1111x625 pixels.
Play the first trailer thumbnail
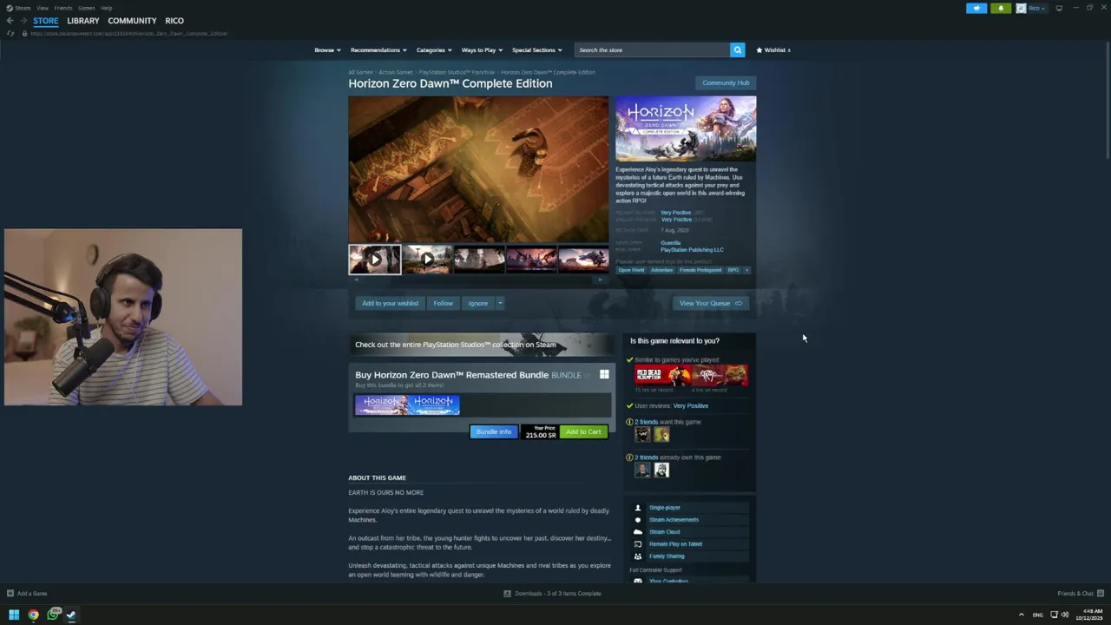[374, 259]
